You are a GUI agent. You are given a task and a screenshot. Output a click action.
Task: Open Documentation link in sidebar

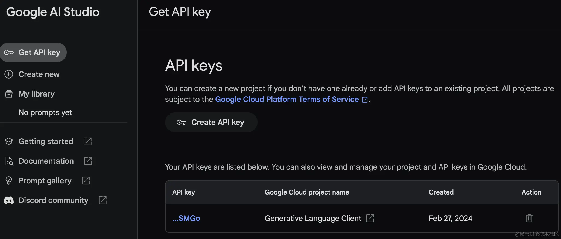(x=46, y=161)
